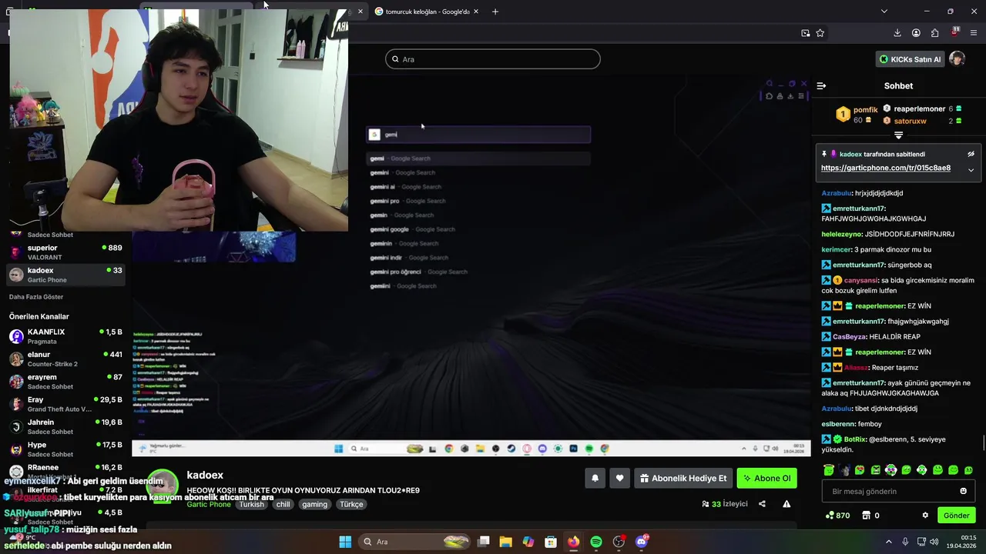Open the Jahrein recommended channel
986x554 pixels.
65,426
